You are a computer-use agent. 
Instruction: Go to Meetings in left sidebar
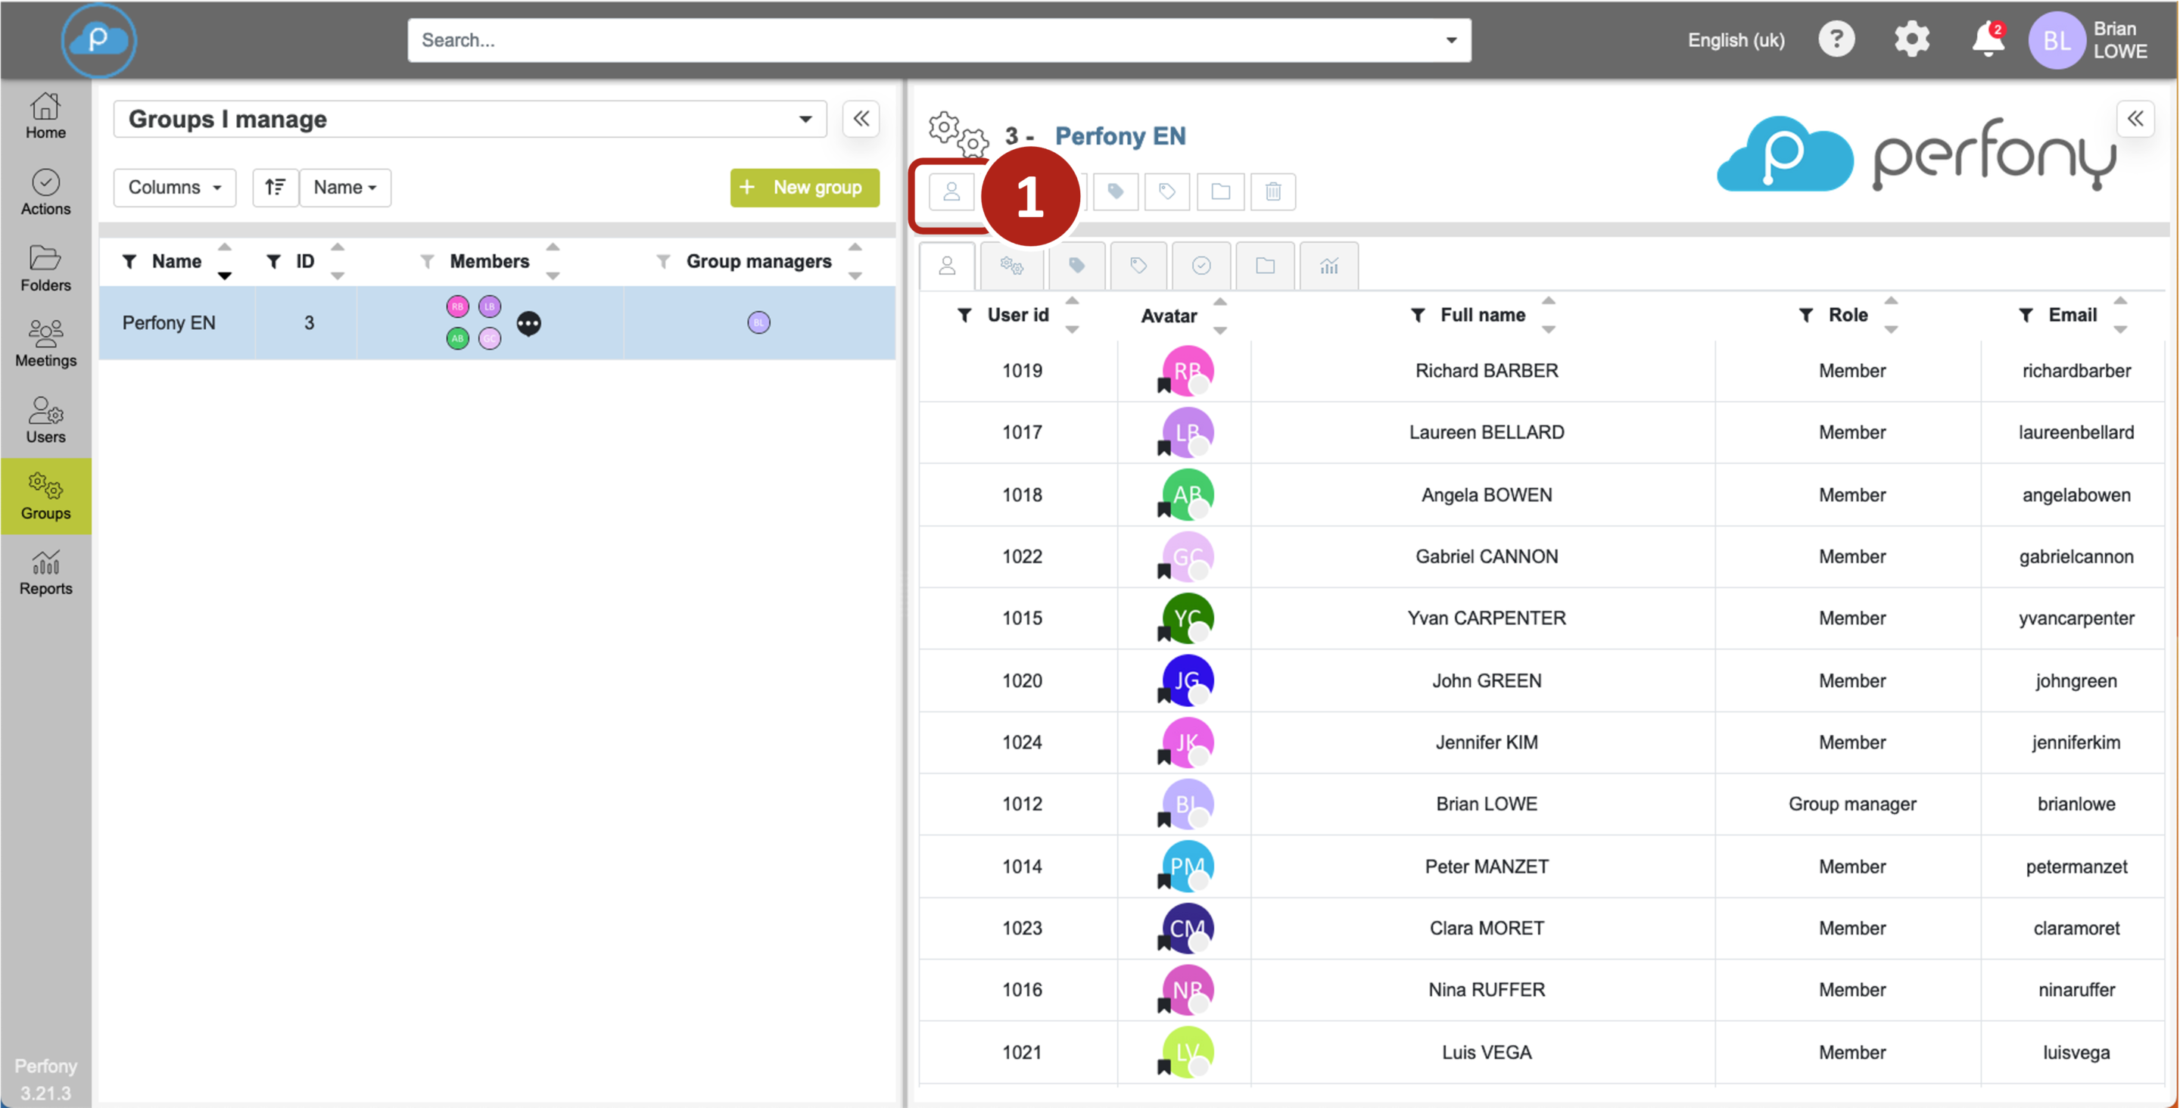(45, 344)
